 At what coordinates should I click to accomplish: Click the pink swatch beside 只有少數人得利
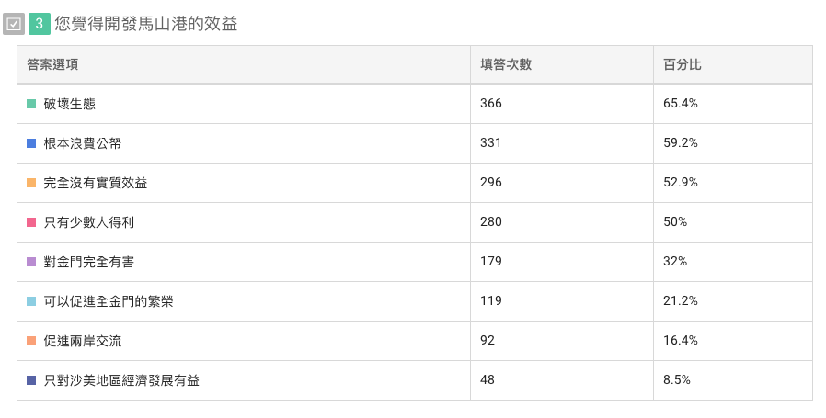point(31,222)
